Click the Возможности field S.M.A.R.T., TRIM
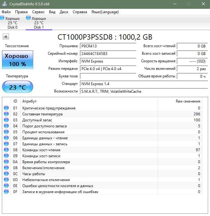The width and height of the screenshot is (210, 216). coord(144,91)
